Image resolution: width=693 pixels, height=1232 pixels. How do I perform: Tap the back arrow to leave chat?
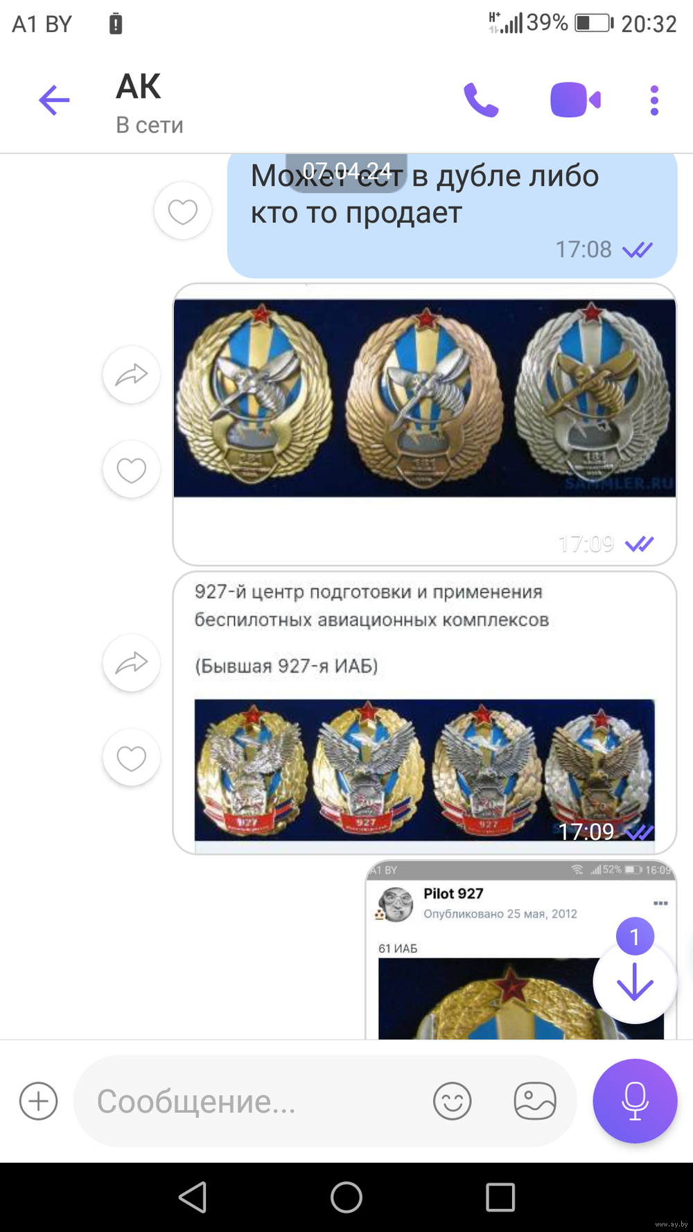(x=54, y=100)
